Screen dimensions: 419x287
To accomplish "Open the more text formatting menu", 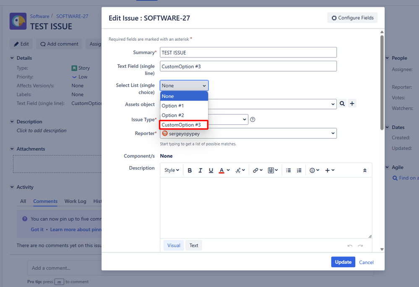I will [240, 171].
